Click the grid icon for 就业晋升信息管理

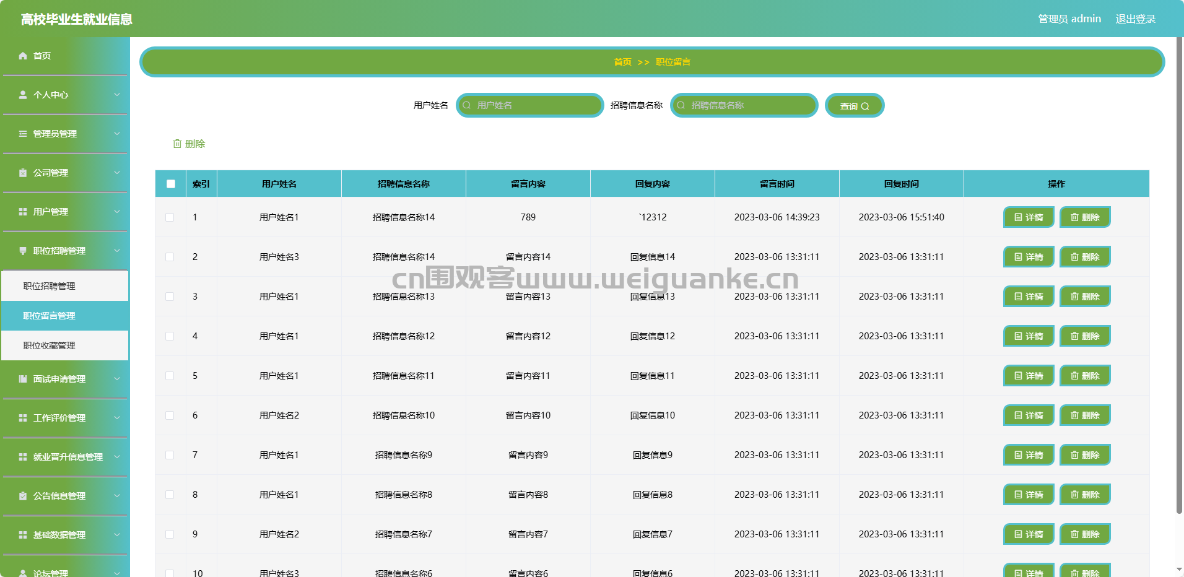click(23, 457)
